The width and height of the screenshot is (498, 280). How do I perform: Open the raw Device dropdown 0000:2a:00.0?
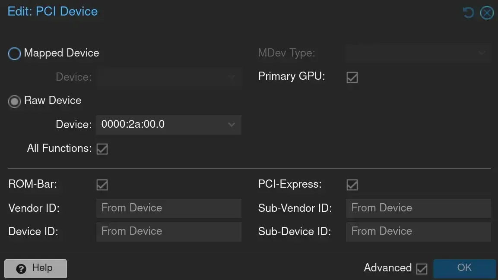[x=168, y=125]
